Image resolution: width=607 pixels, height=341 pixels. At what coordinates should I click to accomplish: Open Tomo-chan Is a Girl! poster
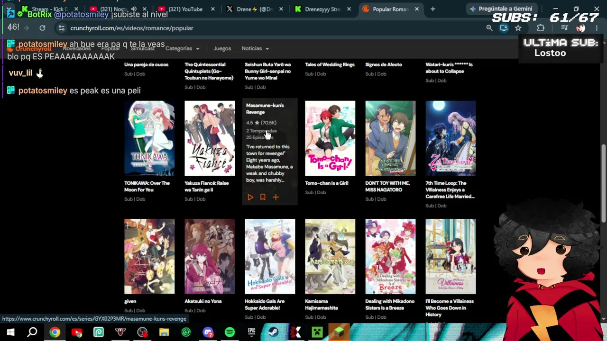coord(330,138)
